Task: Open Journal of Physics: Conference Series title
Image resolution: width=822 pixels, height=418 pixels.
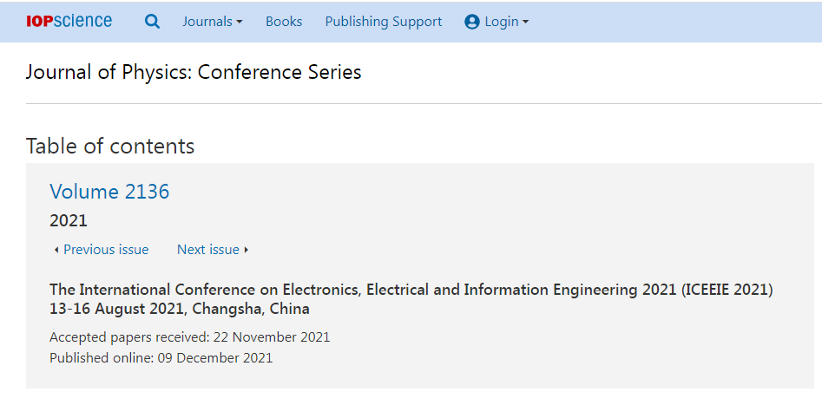Action: (194, 72)
